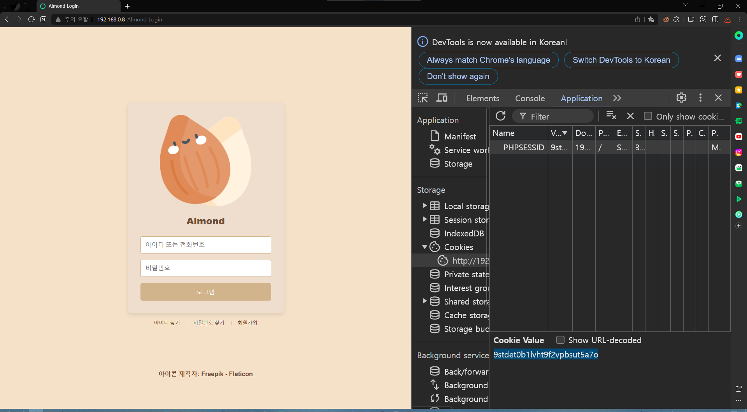Open tab search dropdown in title bar
The width and height of the screenshot is (747, 412).
(686, 5)
